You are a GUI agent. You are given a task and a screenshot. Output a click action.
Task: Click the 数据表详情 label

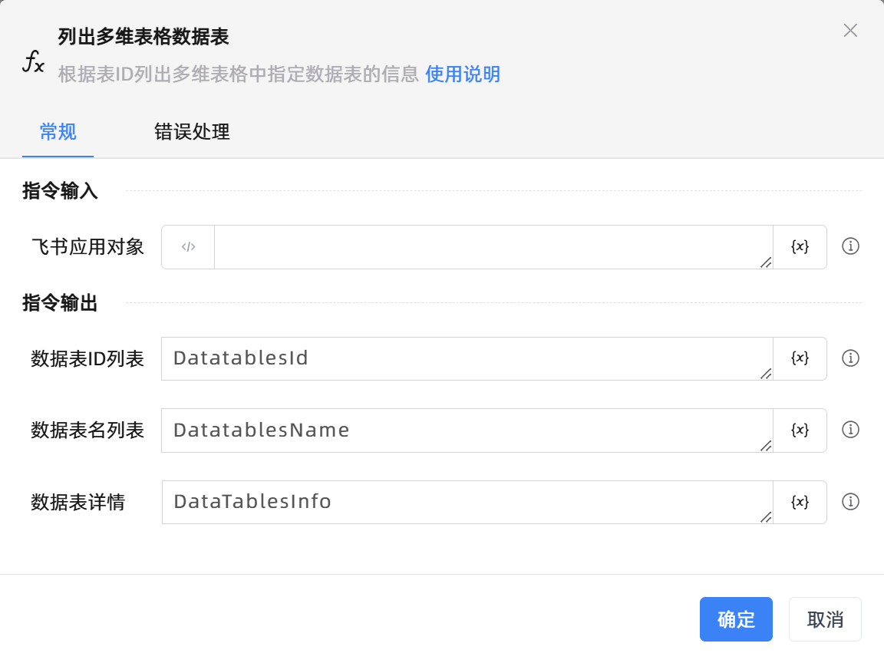click(78, 502)
